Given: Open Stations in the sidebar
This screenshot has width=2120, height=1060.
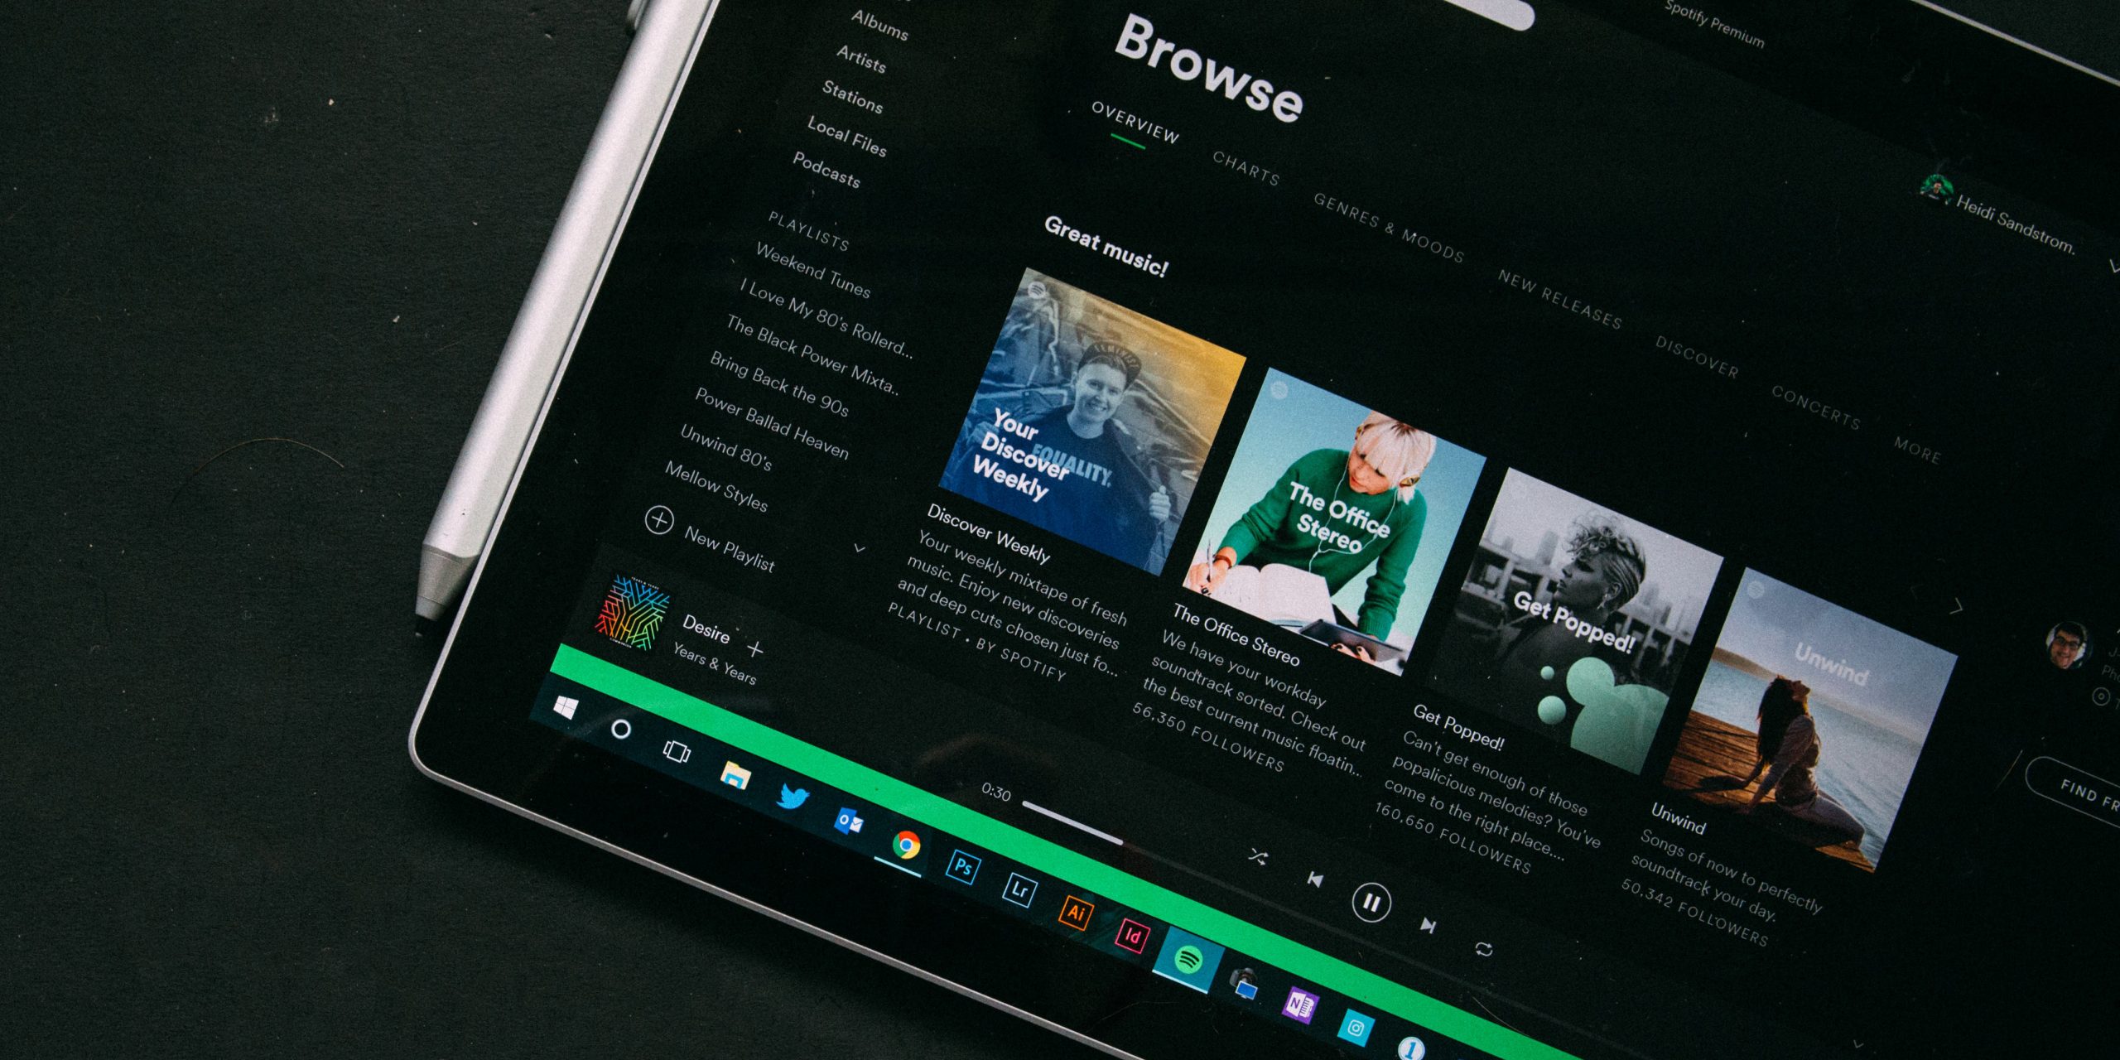Looking at the screenshot, I should click(x=852, y=96).
